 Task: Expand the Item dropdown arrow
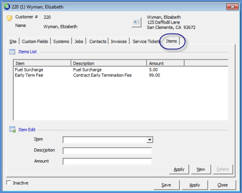(149, 140)
